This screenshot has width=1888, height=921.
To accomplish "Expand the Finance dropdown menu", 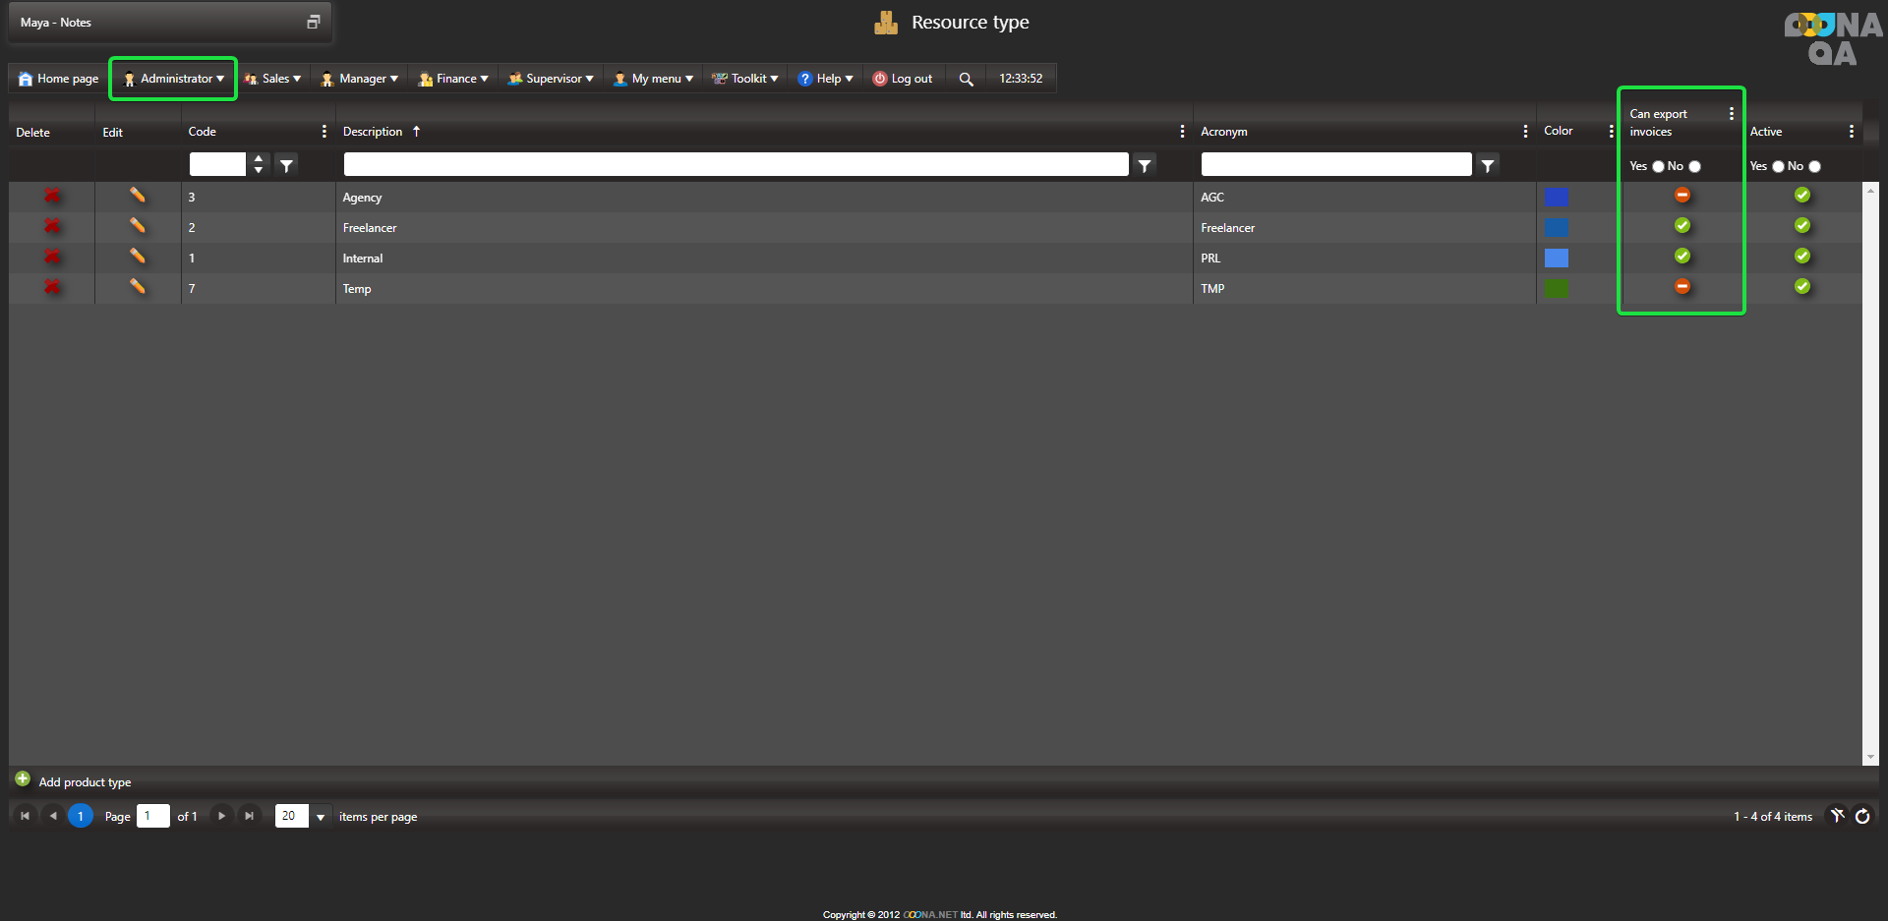I will [x=454, y=79].
